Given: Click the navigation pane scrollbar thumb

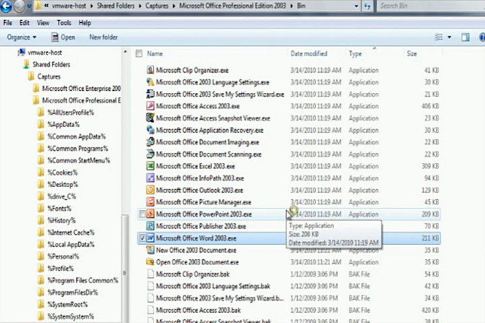Looking at the screenshot, I should [125, 268].
